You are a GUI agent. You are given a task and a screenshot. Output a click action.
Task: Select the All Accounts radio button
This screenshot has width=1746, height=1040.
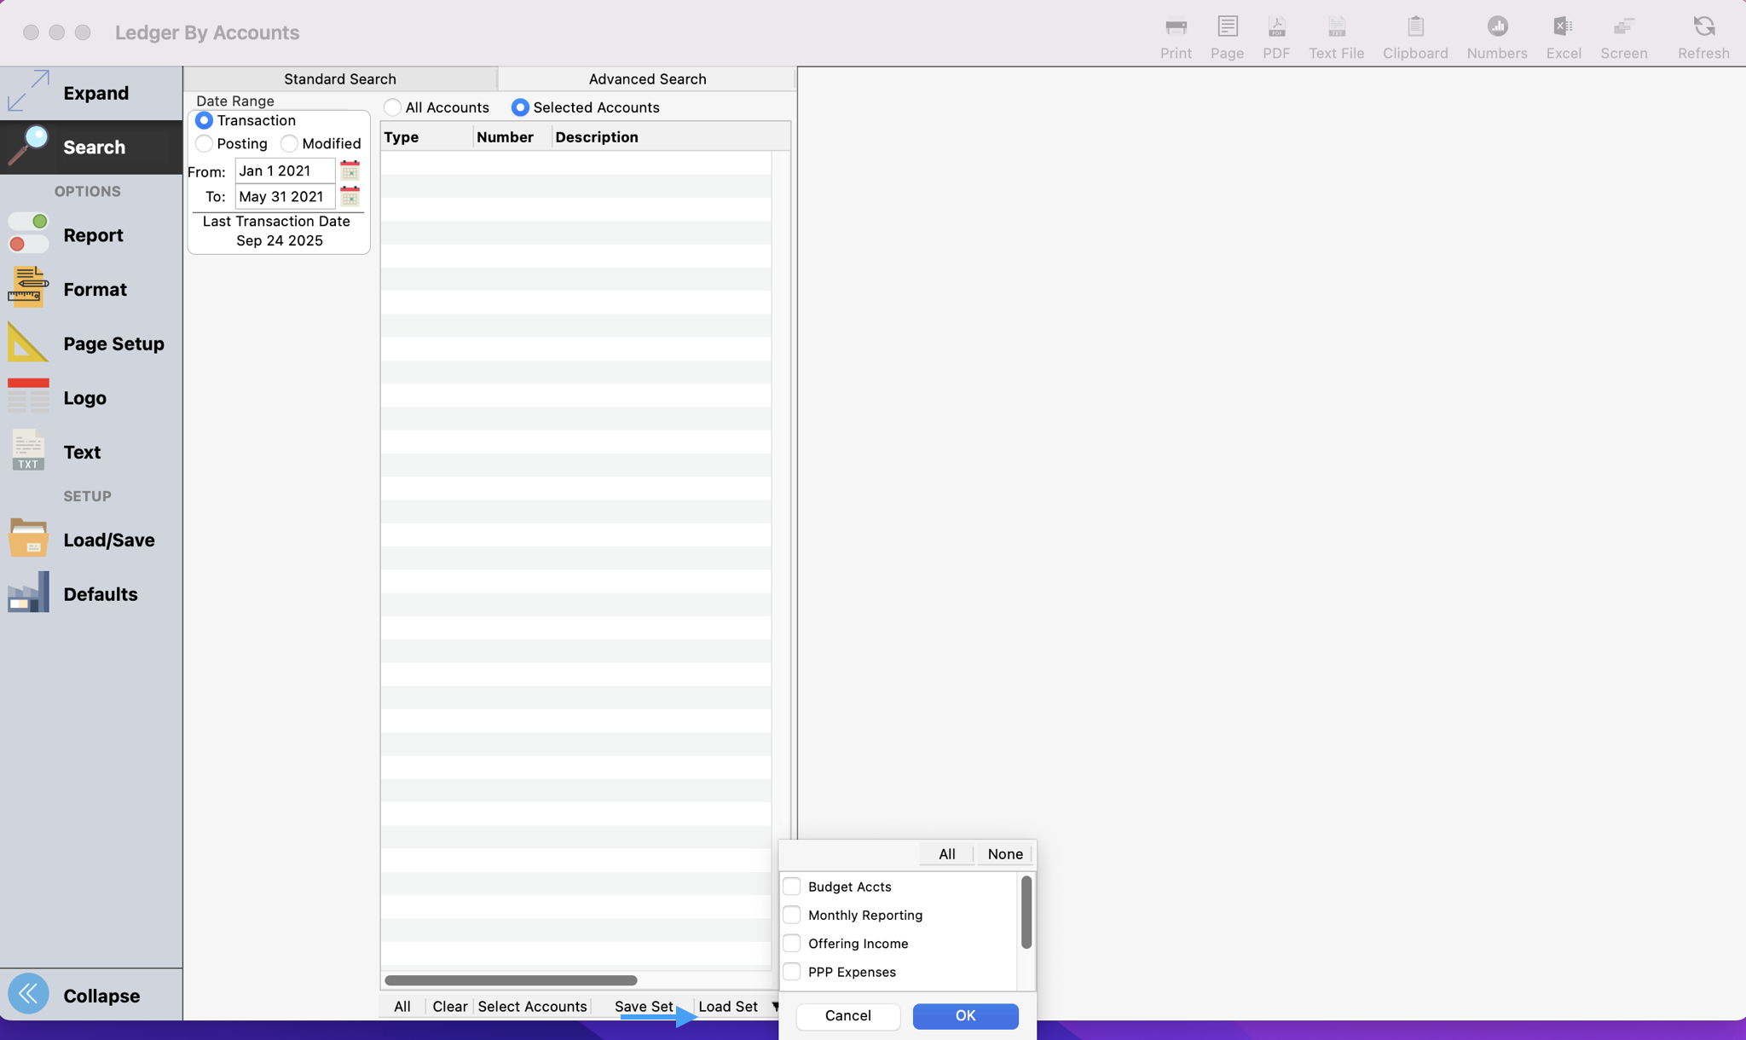(392, 107)
